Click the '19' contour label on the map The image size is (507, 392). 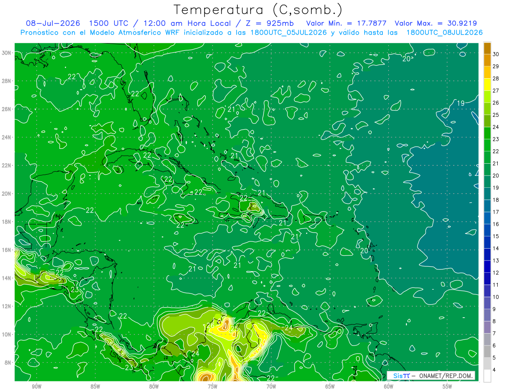click(461, 103)
